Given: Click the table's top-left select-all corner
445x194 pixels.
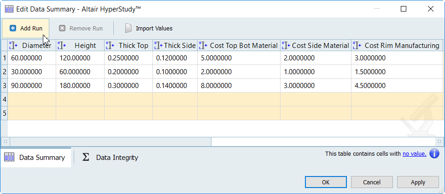Looking at the screenshot, I should [4, 45].
